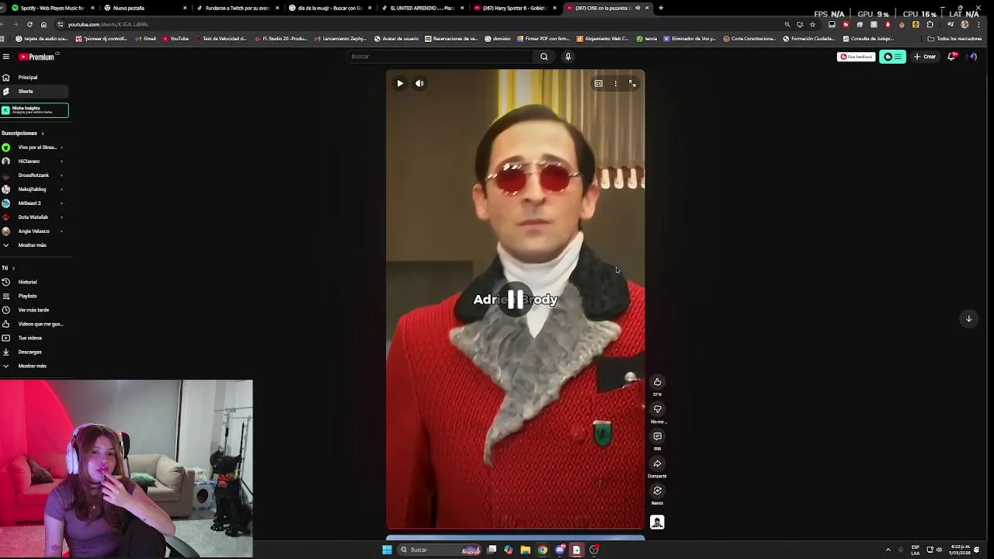994x559 pixels.
Task: Open the Gmail bookmark
Action: (x=145, y=39)
